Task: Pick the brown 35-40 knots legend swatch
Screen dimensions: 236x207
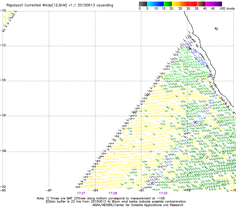Action: point(201,4)
